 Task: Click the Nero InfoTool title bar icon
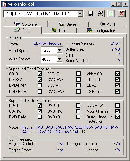click(x=4, y=4)
